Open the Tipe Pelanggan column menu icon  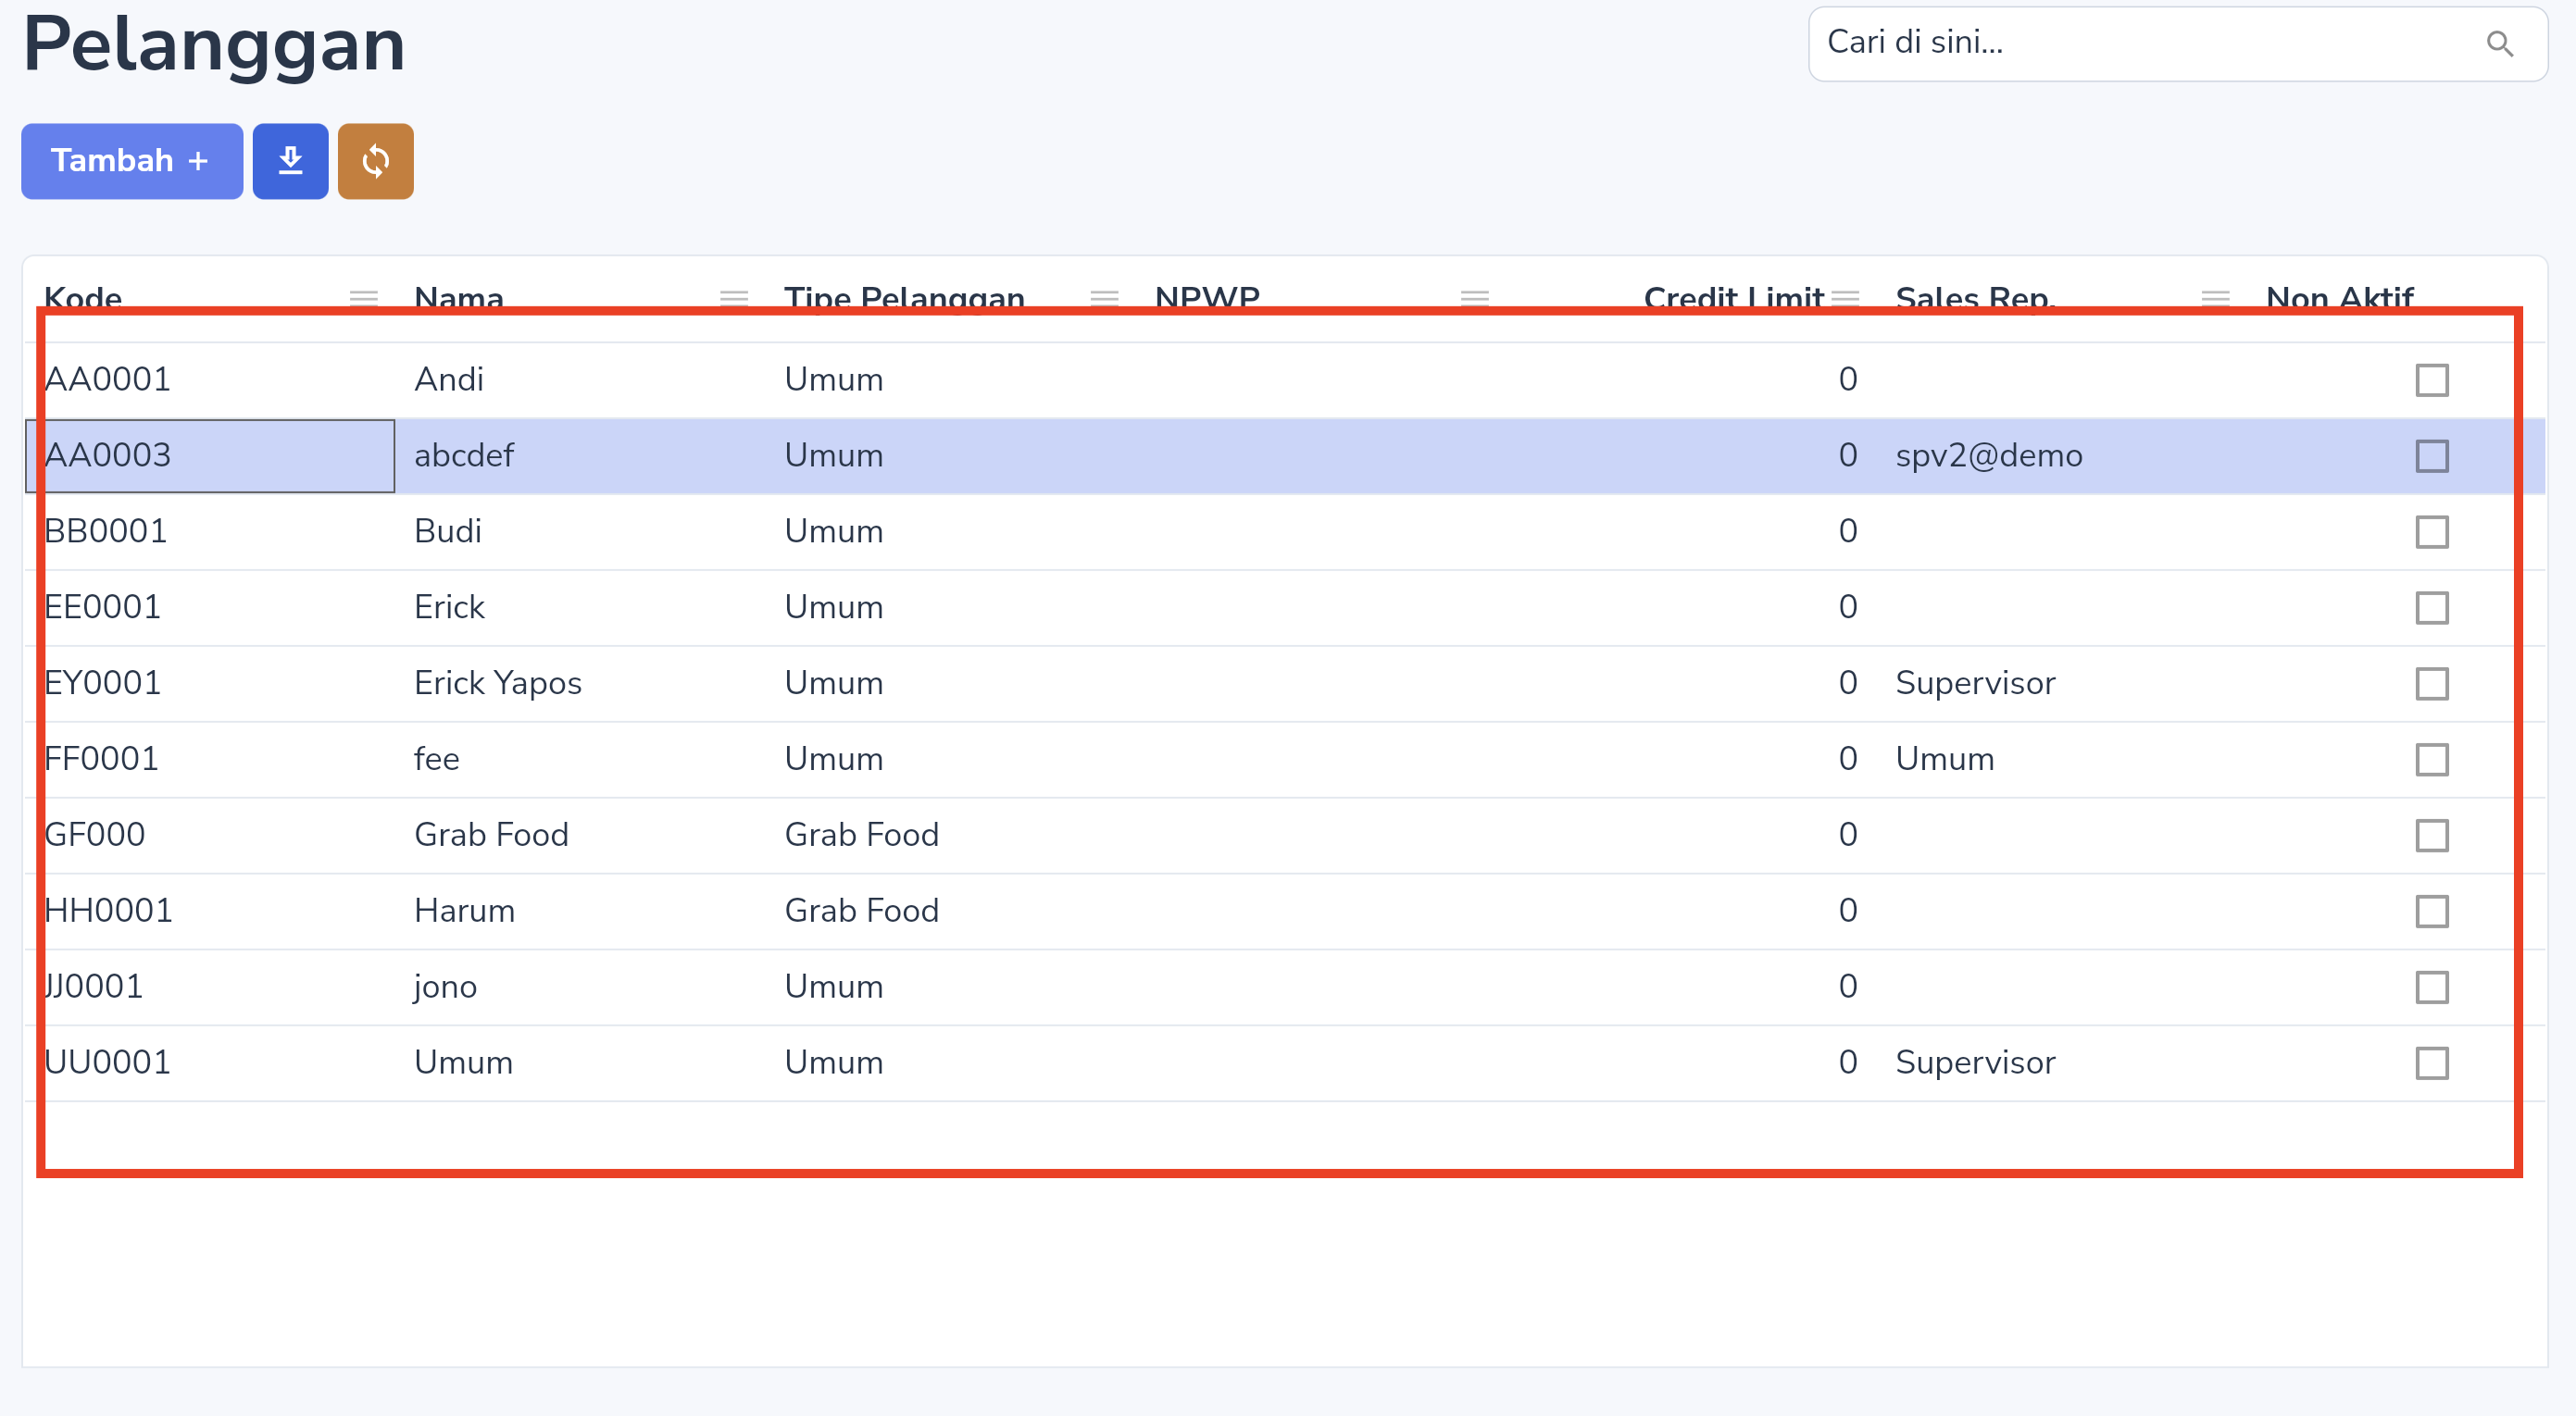point(1104,298)
